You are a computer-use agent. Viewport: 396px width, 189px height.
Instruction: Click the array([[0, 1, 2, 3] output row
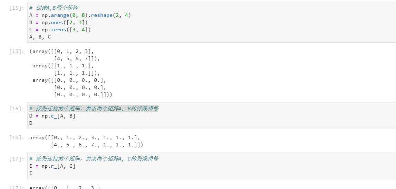click(62, 52)
